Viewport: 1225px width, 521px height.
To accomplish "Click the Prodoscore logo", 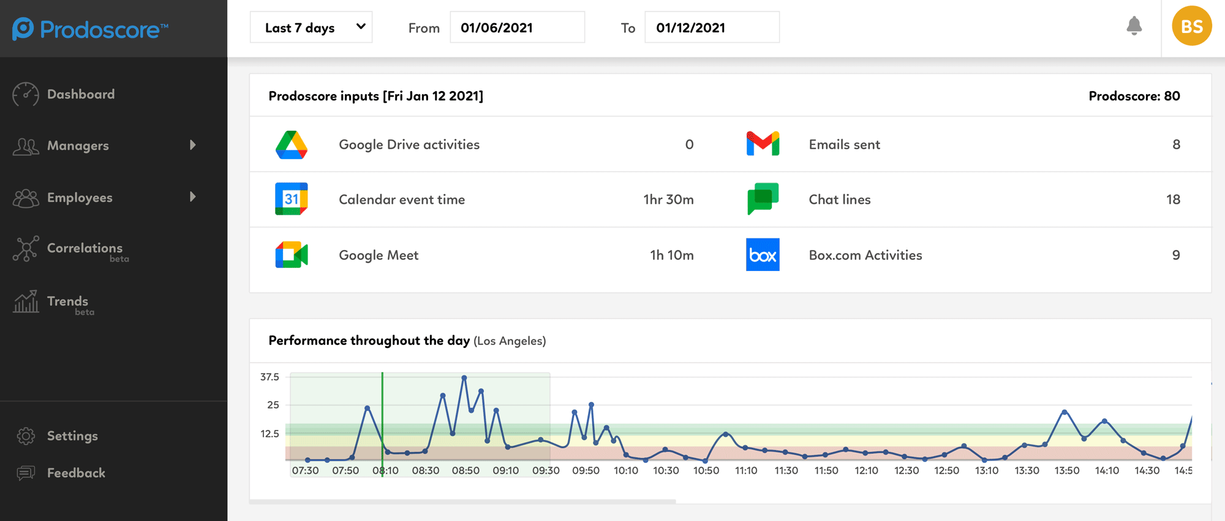I will click(90, 29).
